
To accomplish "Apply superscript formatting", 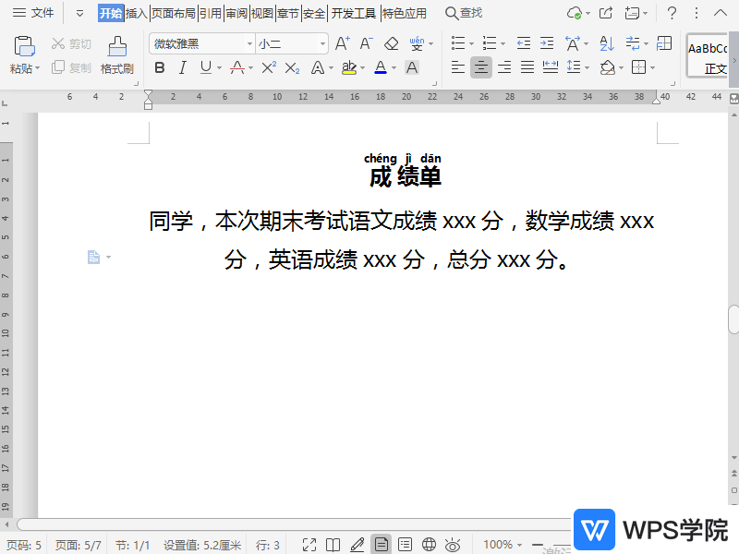I will (x=269, y=67).
